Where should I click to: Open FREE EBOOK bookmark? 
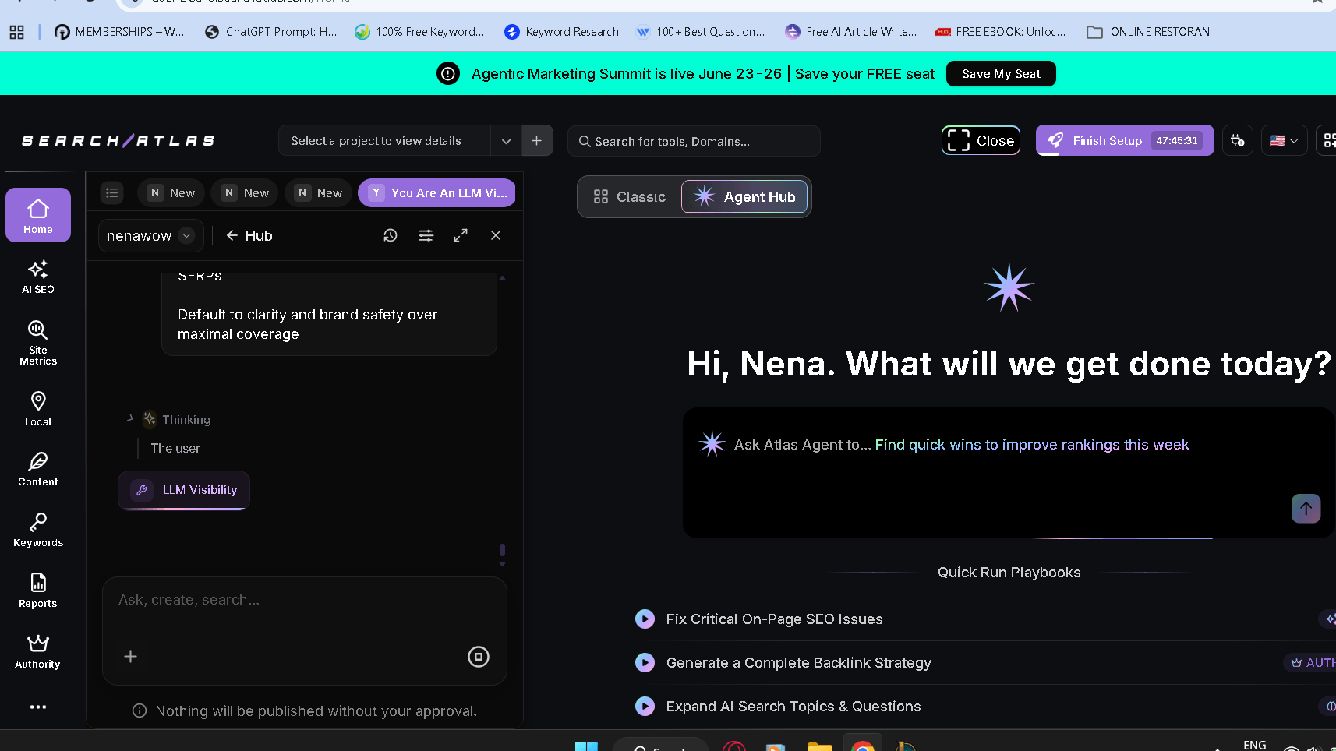tap(1001, 32)
